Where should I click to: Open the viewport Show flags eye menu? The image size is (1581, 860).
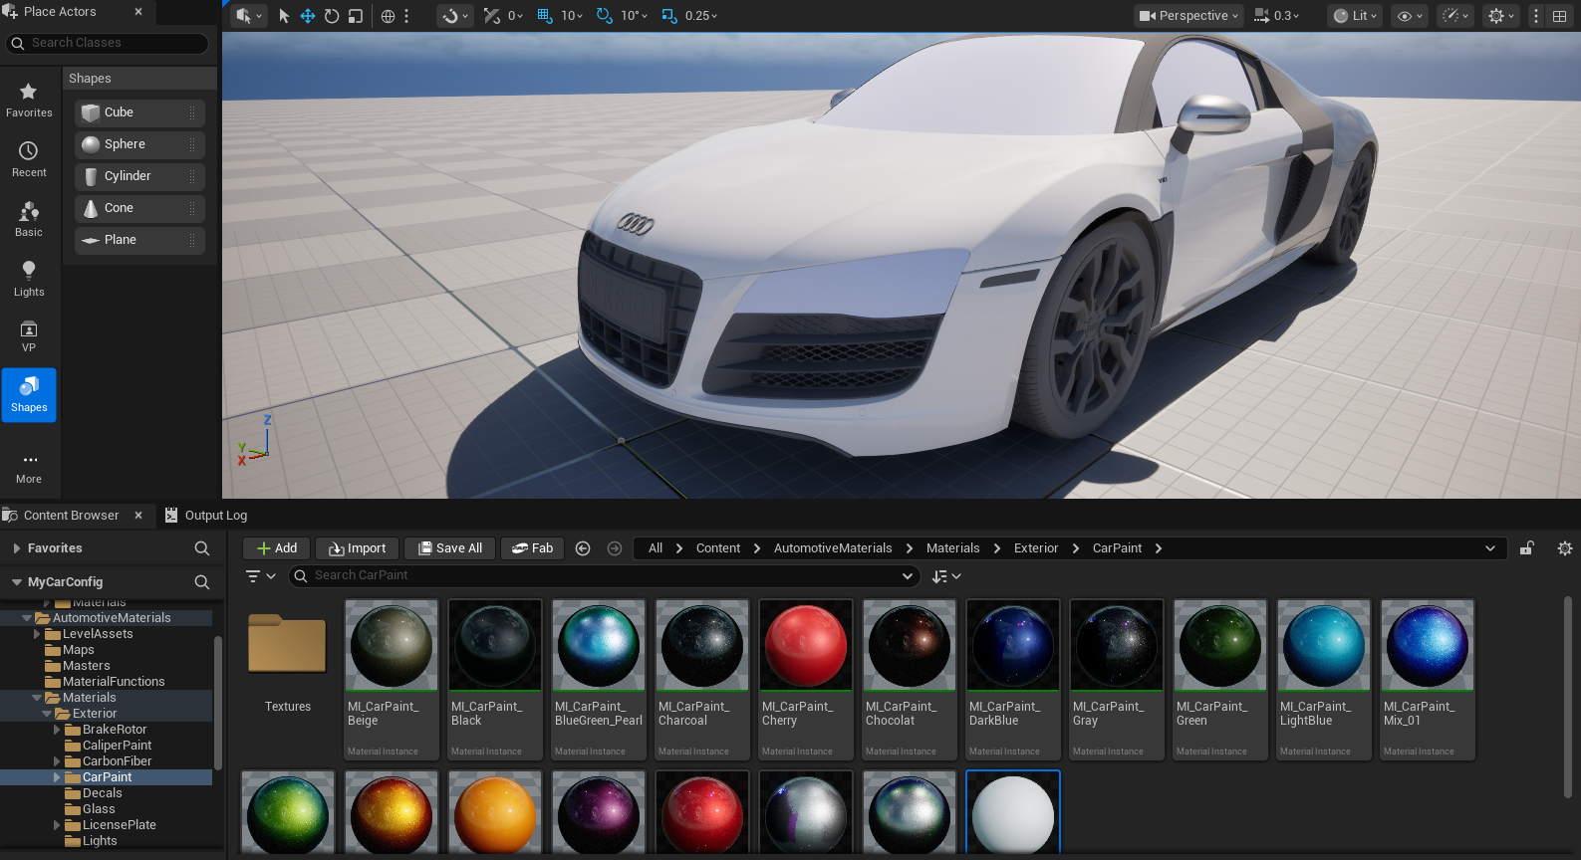tap(1409, 16)
